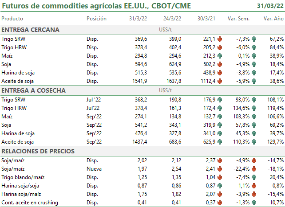Select the Aceite de soja Sep'22 1437,4 cell

pyautogui.click(x=139, y=142)
